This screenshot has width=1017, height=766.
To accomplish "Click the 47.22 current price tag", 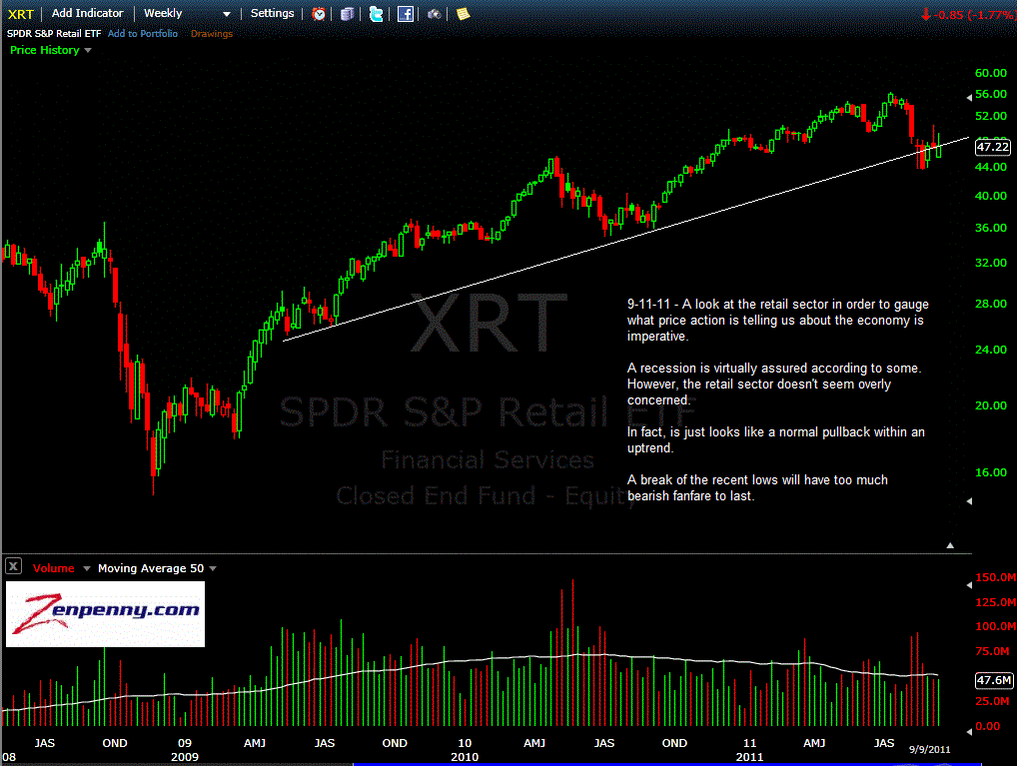I will (x=993, y=147).
